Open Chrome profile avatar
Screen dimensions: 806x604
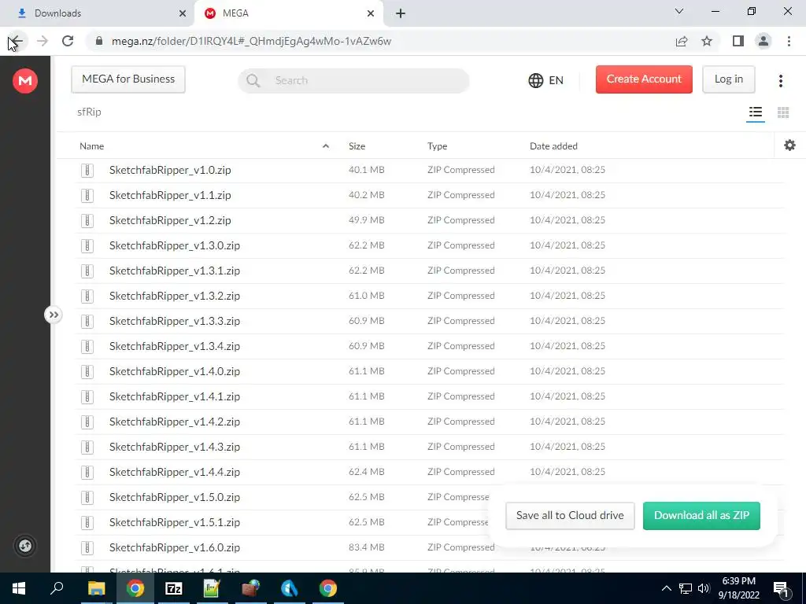click(763, 41)
